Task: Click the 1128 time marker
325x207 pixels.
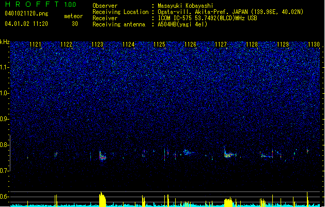Action: pos(252,45)
